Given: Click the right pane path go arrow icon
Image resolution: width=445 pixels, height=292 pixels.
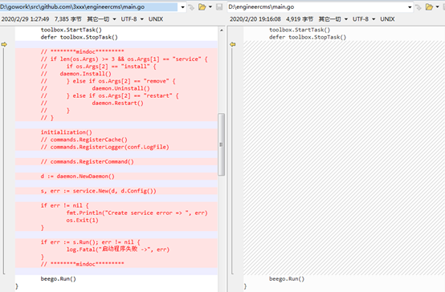Looking at the screenshot, I should pos(418,7).
